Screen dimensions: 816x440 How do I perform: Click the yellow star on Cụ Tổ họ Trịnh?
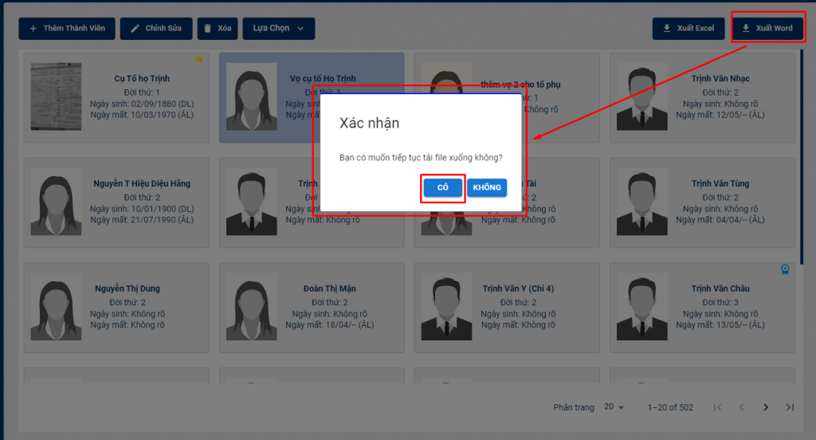(x=199, y=59)
